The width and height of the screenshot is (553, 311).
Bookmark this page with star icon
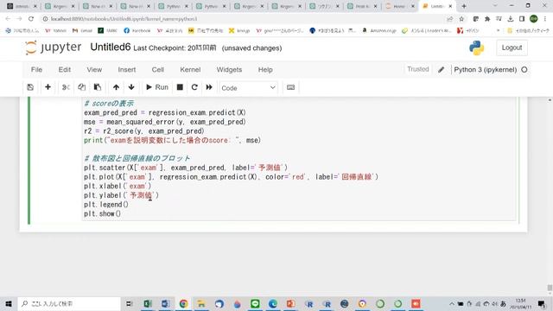click(x=461, y=19)
